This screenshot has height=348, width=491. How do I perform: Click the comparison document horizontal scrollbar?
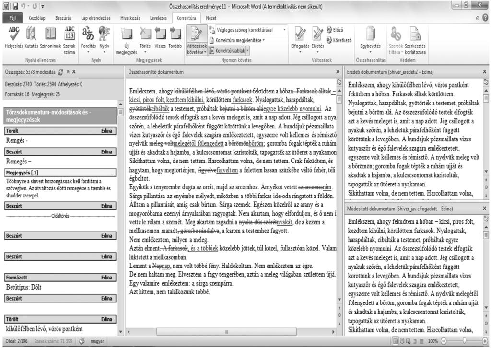(x=231, y=332)
